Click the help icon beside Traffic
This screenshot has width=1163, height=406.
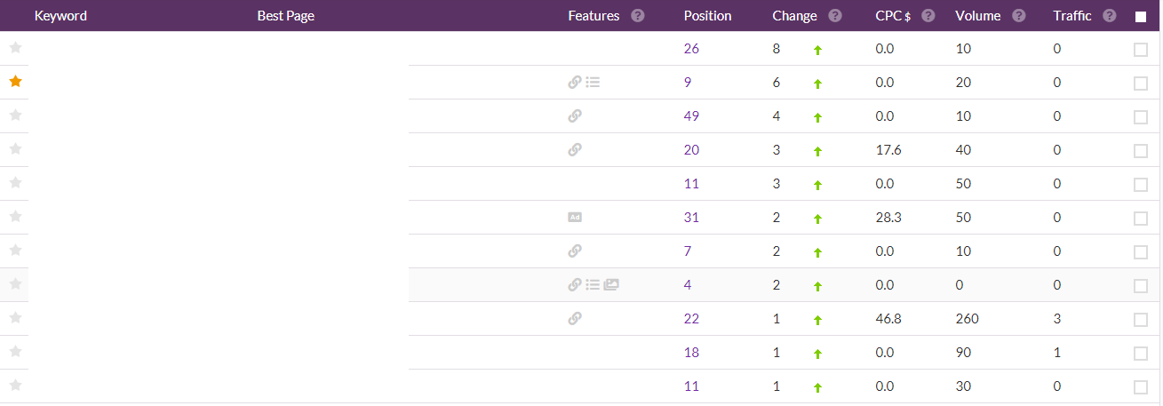coord(1109,16)
